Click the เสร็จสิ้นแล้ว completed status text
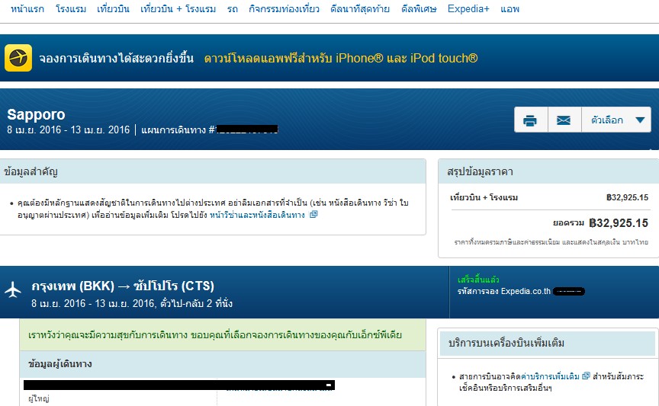 [x=478, y=280]
